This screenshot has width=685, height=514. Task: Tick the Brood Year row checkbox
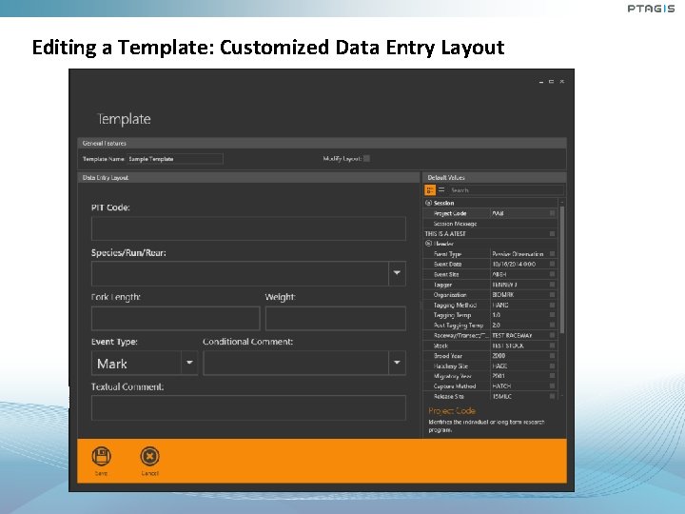(x=552, y=356)
